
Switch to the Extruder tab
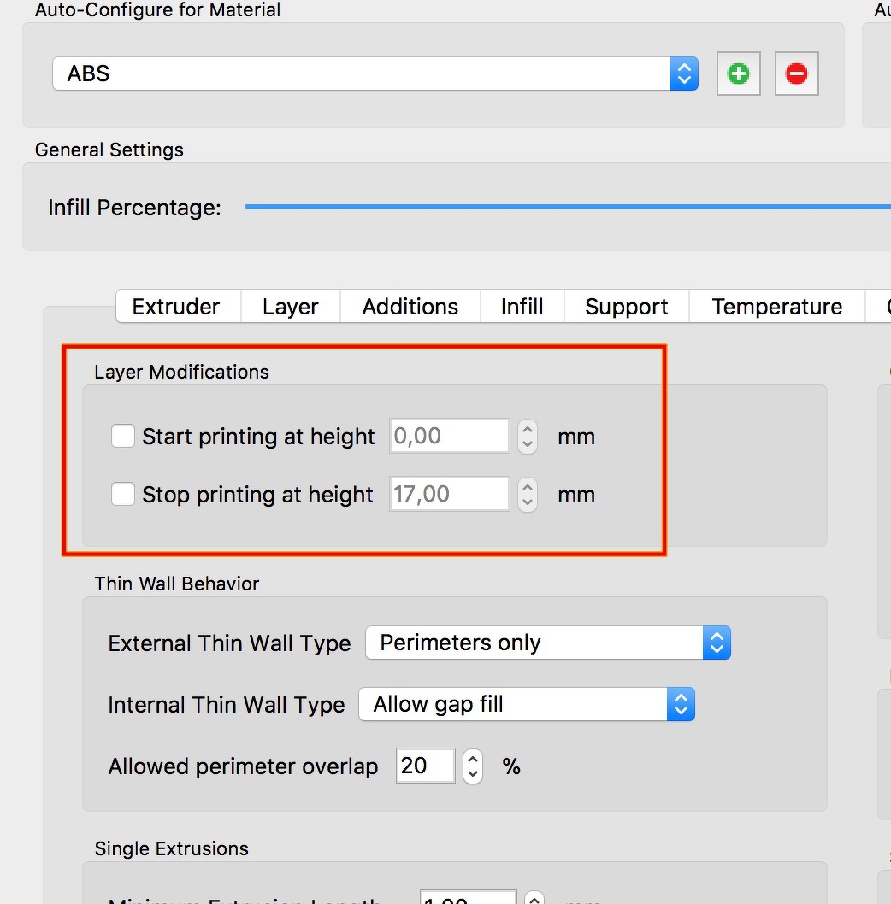click(176, 307)
